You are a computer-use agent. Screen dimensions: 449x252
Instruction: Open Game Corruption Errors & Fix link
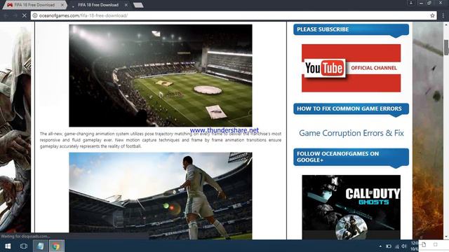point(351,133)
